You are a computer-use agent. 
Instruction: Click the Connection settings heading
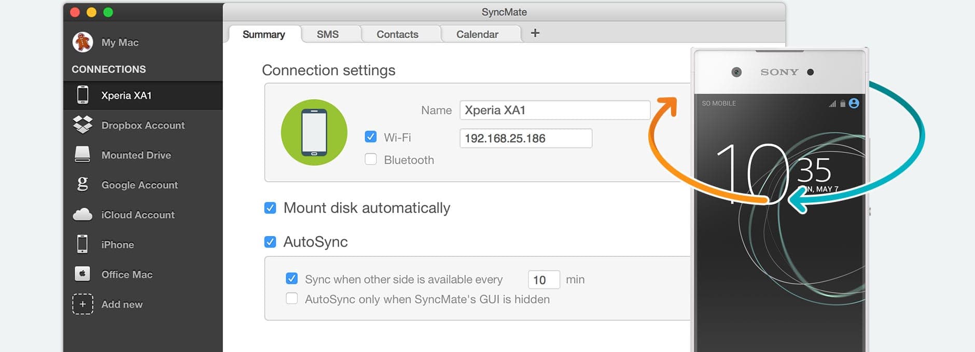click(329, 70)
